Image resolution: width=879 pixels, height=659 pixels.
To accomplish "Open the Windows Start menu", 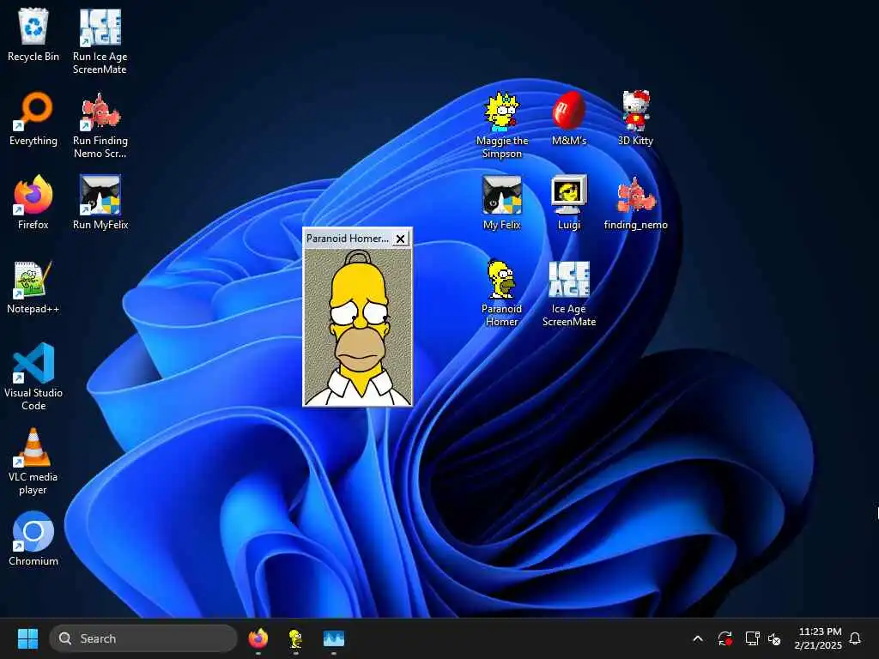I will pos(27,638).
